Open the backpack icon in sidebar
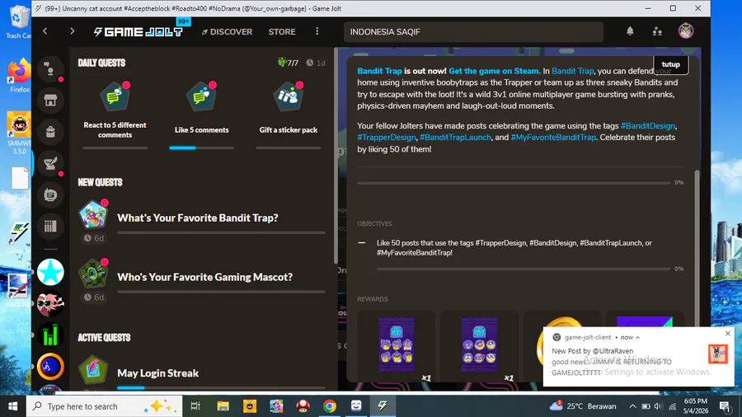This screenshot has width=742, height=417. click(50, 132)
